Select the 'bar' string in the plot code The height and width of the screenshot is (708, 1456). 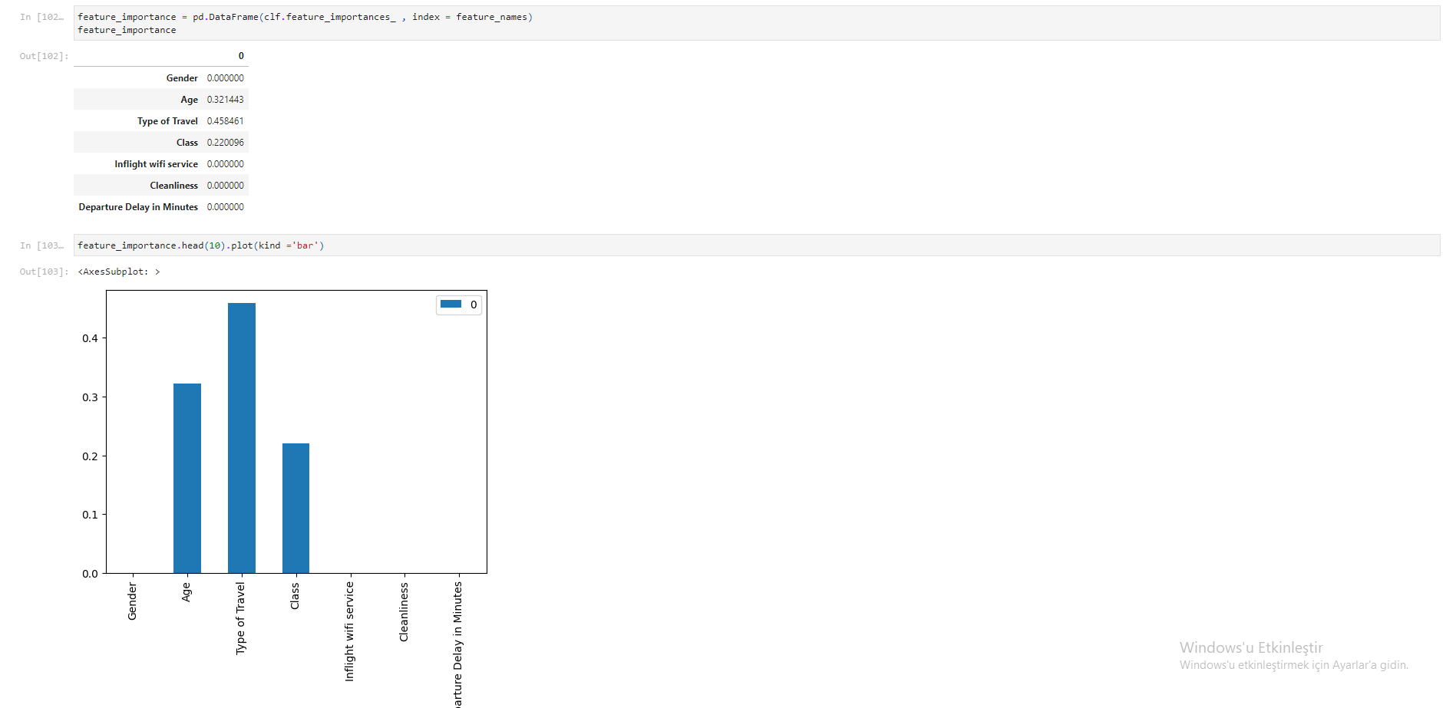tap(306, 245)
